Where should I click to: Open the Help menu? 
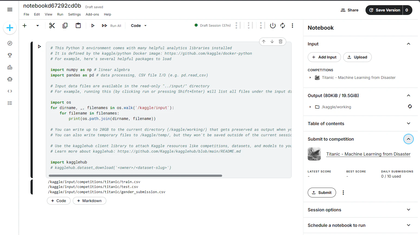pyautogui.click(x=108, y=14)
